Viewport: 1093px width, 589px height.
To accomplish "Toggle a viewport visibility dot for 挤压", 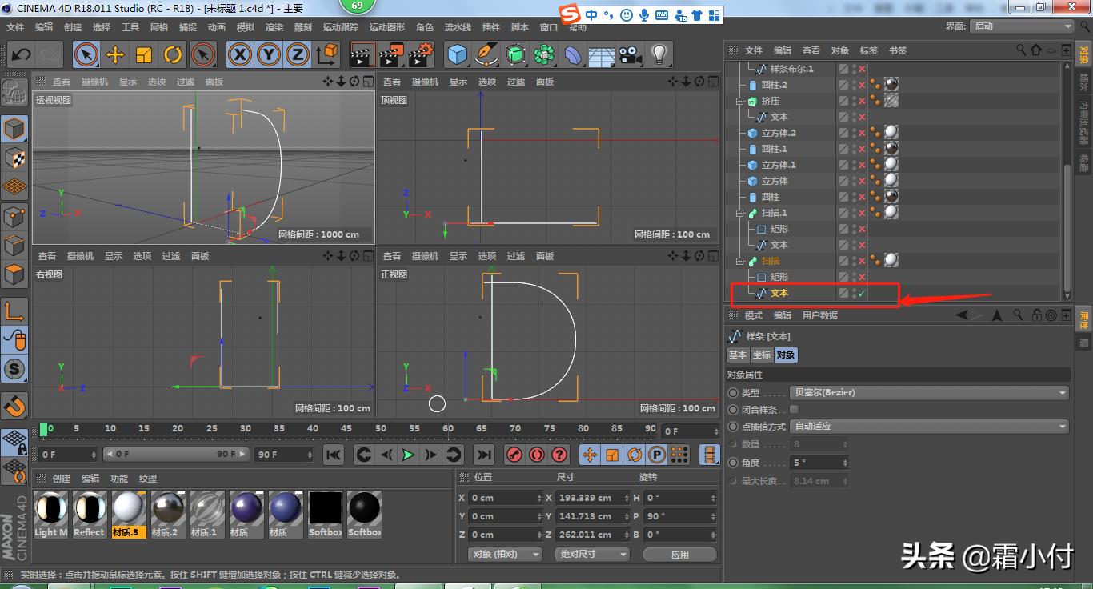I will 853,100.
